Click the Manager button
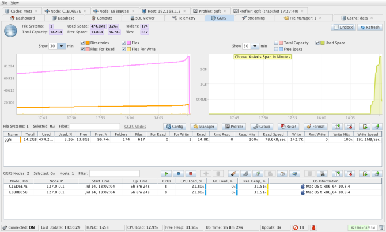The height and width of the screenshot is (232, 386). [203, 127]
